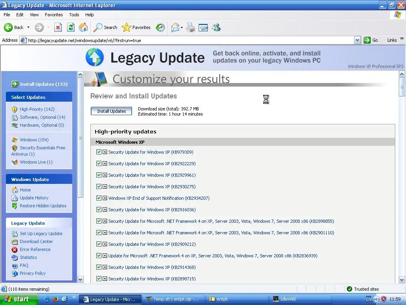This screenshot has width=406, height=305.
Task: Uncheck Security Update KB2909212 checkbox
Action: [99, 244]
